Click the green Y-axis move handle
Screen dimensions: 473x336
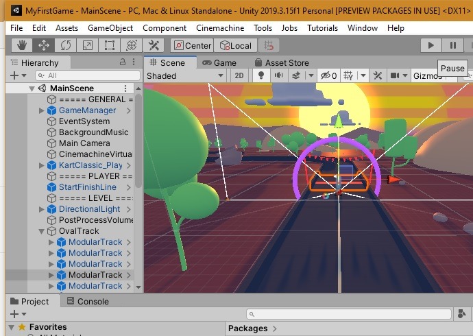click(339, 121)
